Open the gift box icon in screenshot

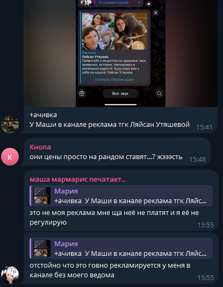point(82,94)
